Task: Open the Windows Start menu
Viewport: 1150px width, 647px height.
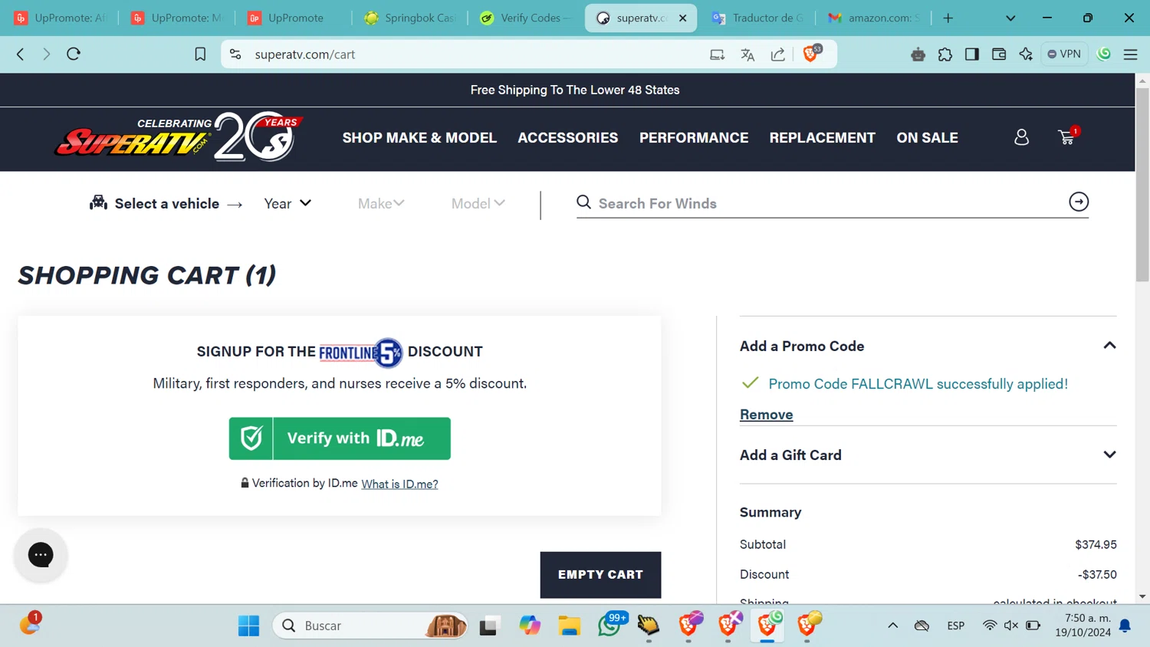Action: point(248,626)
